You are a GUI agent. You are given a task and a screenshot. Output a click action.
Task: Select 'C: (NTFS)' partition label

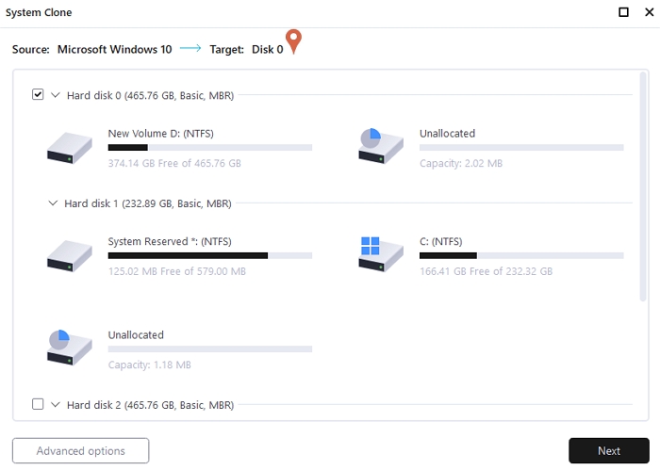click(x=440, y=242)
